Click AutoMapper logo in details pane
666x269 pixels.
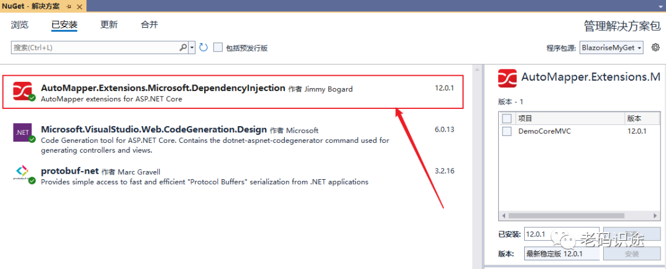click(507, 79)
